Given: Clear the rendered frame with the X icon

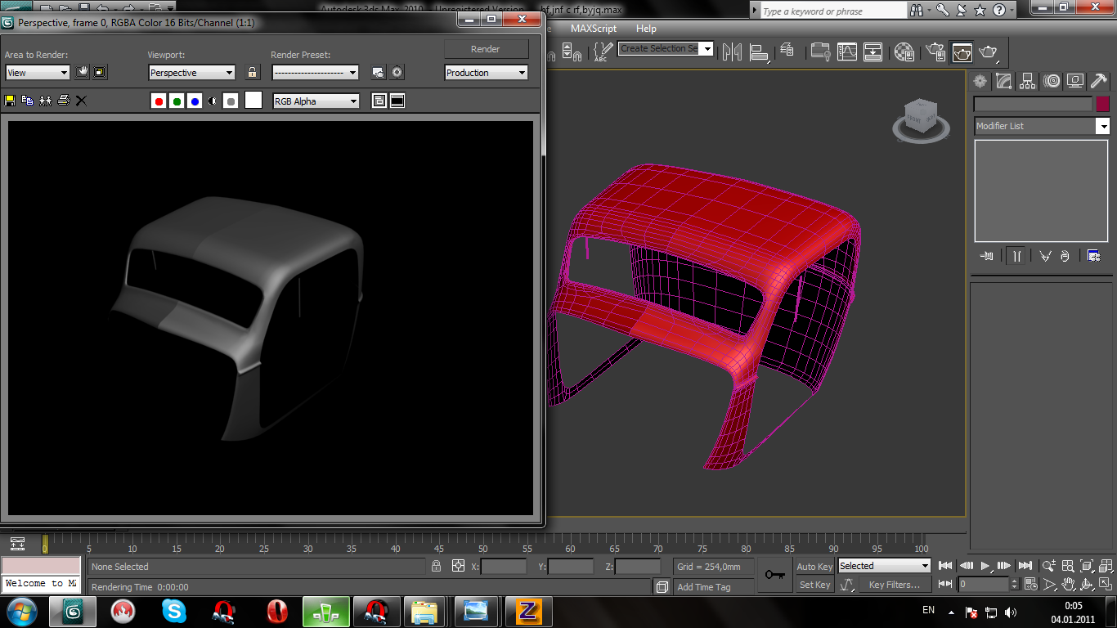Looking at the screenshot, I should pos(81,101).
